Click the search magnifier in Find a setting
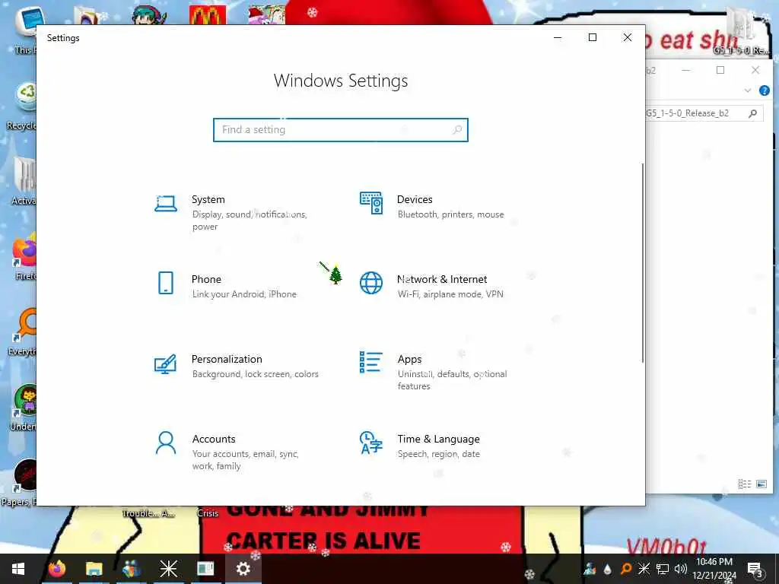Image resolution: width=779 pixels, height=584 pixels. (x=457, y=129)
